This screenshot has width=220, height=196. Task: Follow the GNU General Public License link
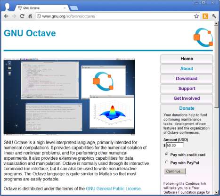[x=114, y=188]
